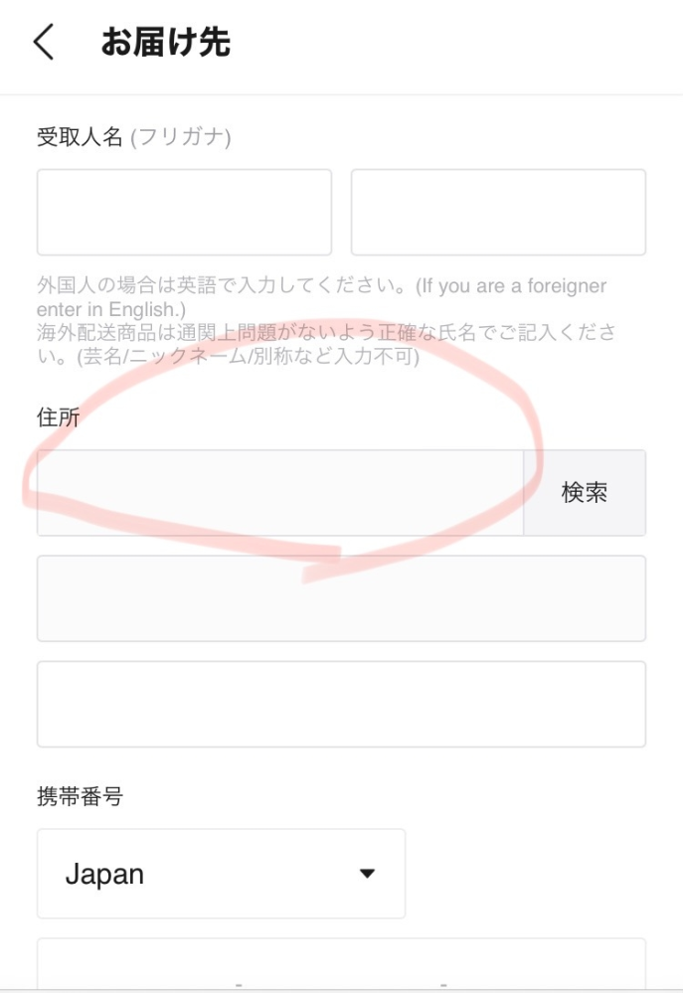Click the 住所 address label
Image resolution: width=683 pixels, height=993 pixels.
59,417
